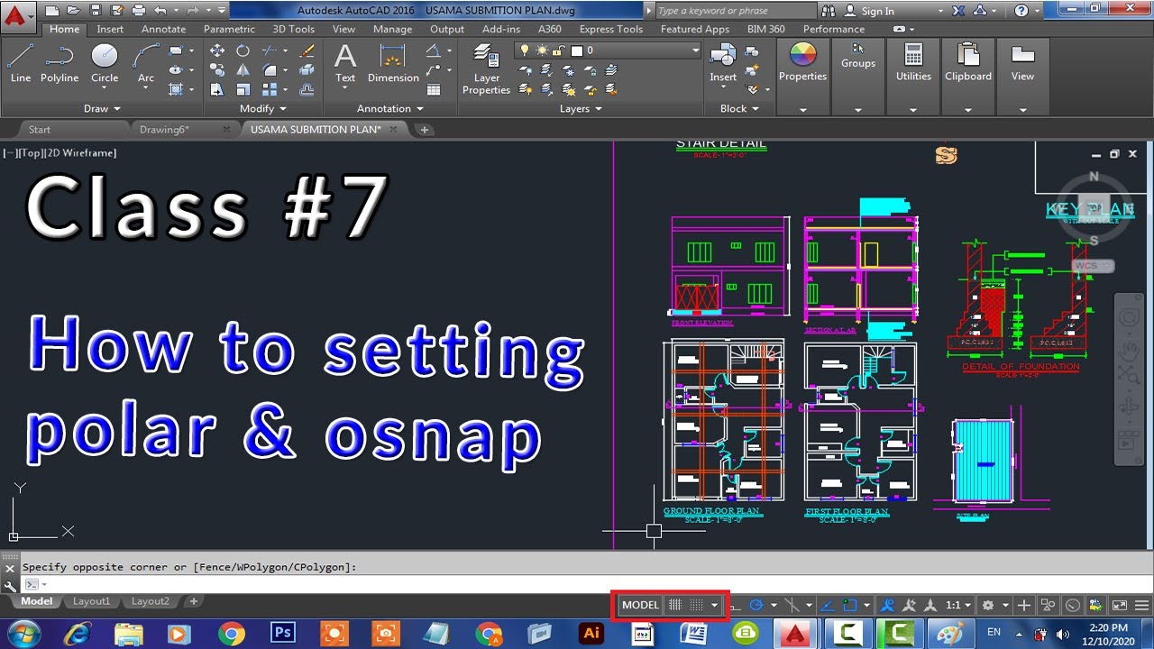
Task: Open the Clipboard panel
Action: click(x=968, y=63)
